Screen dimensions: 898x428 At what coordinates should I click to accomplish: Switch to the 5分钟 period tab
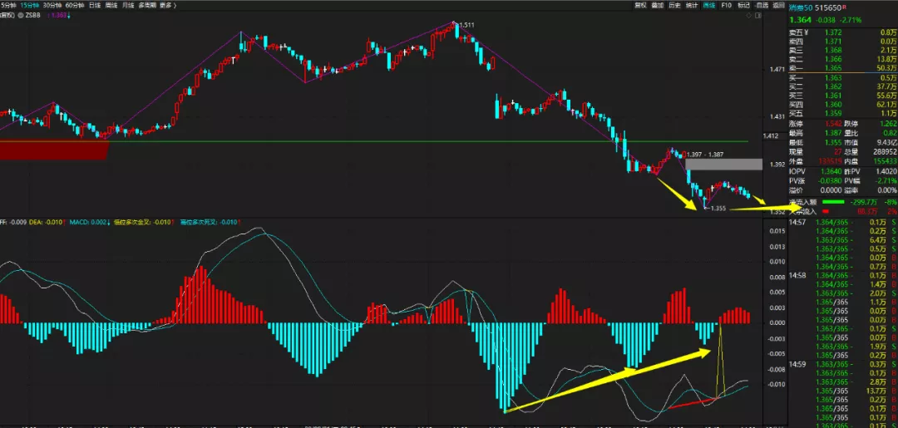pos(8,5)
